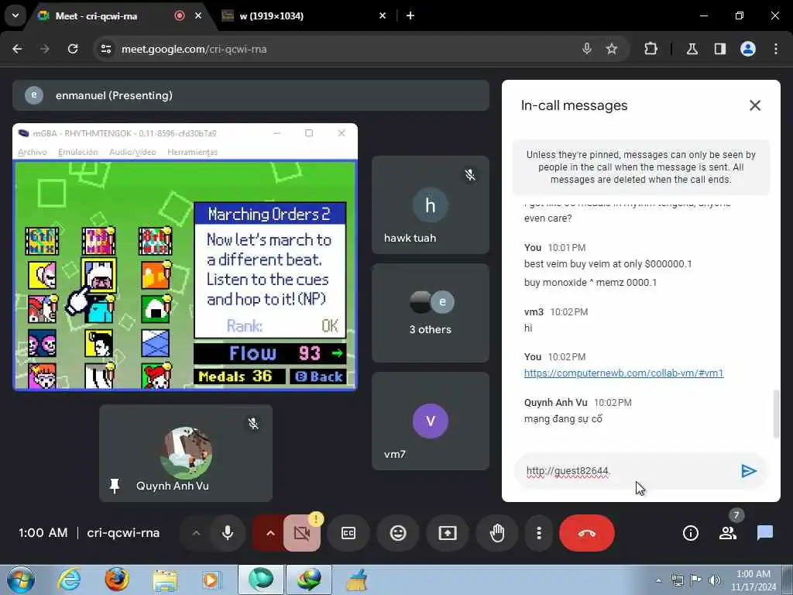Open the computernewb collab-vm link
793x595 pixels.
click(x=623, y=373)
